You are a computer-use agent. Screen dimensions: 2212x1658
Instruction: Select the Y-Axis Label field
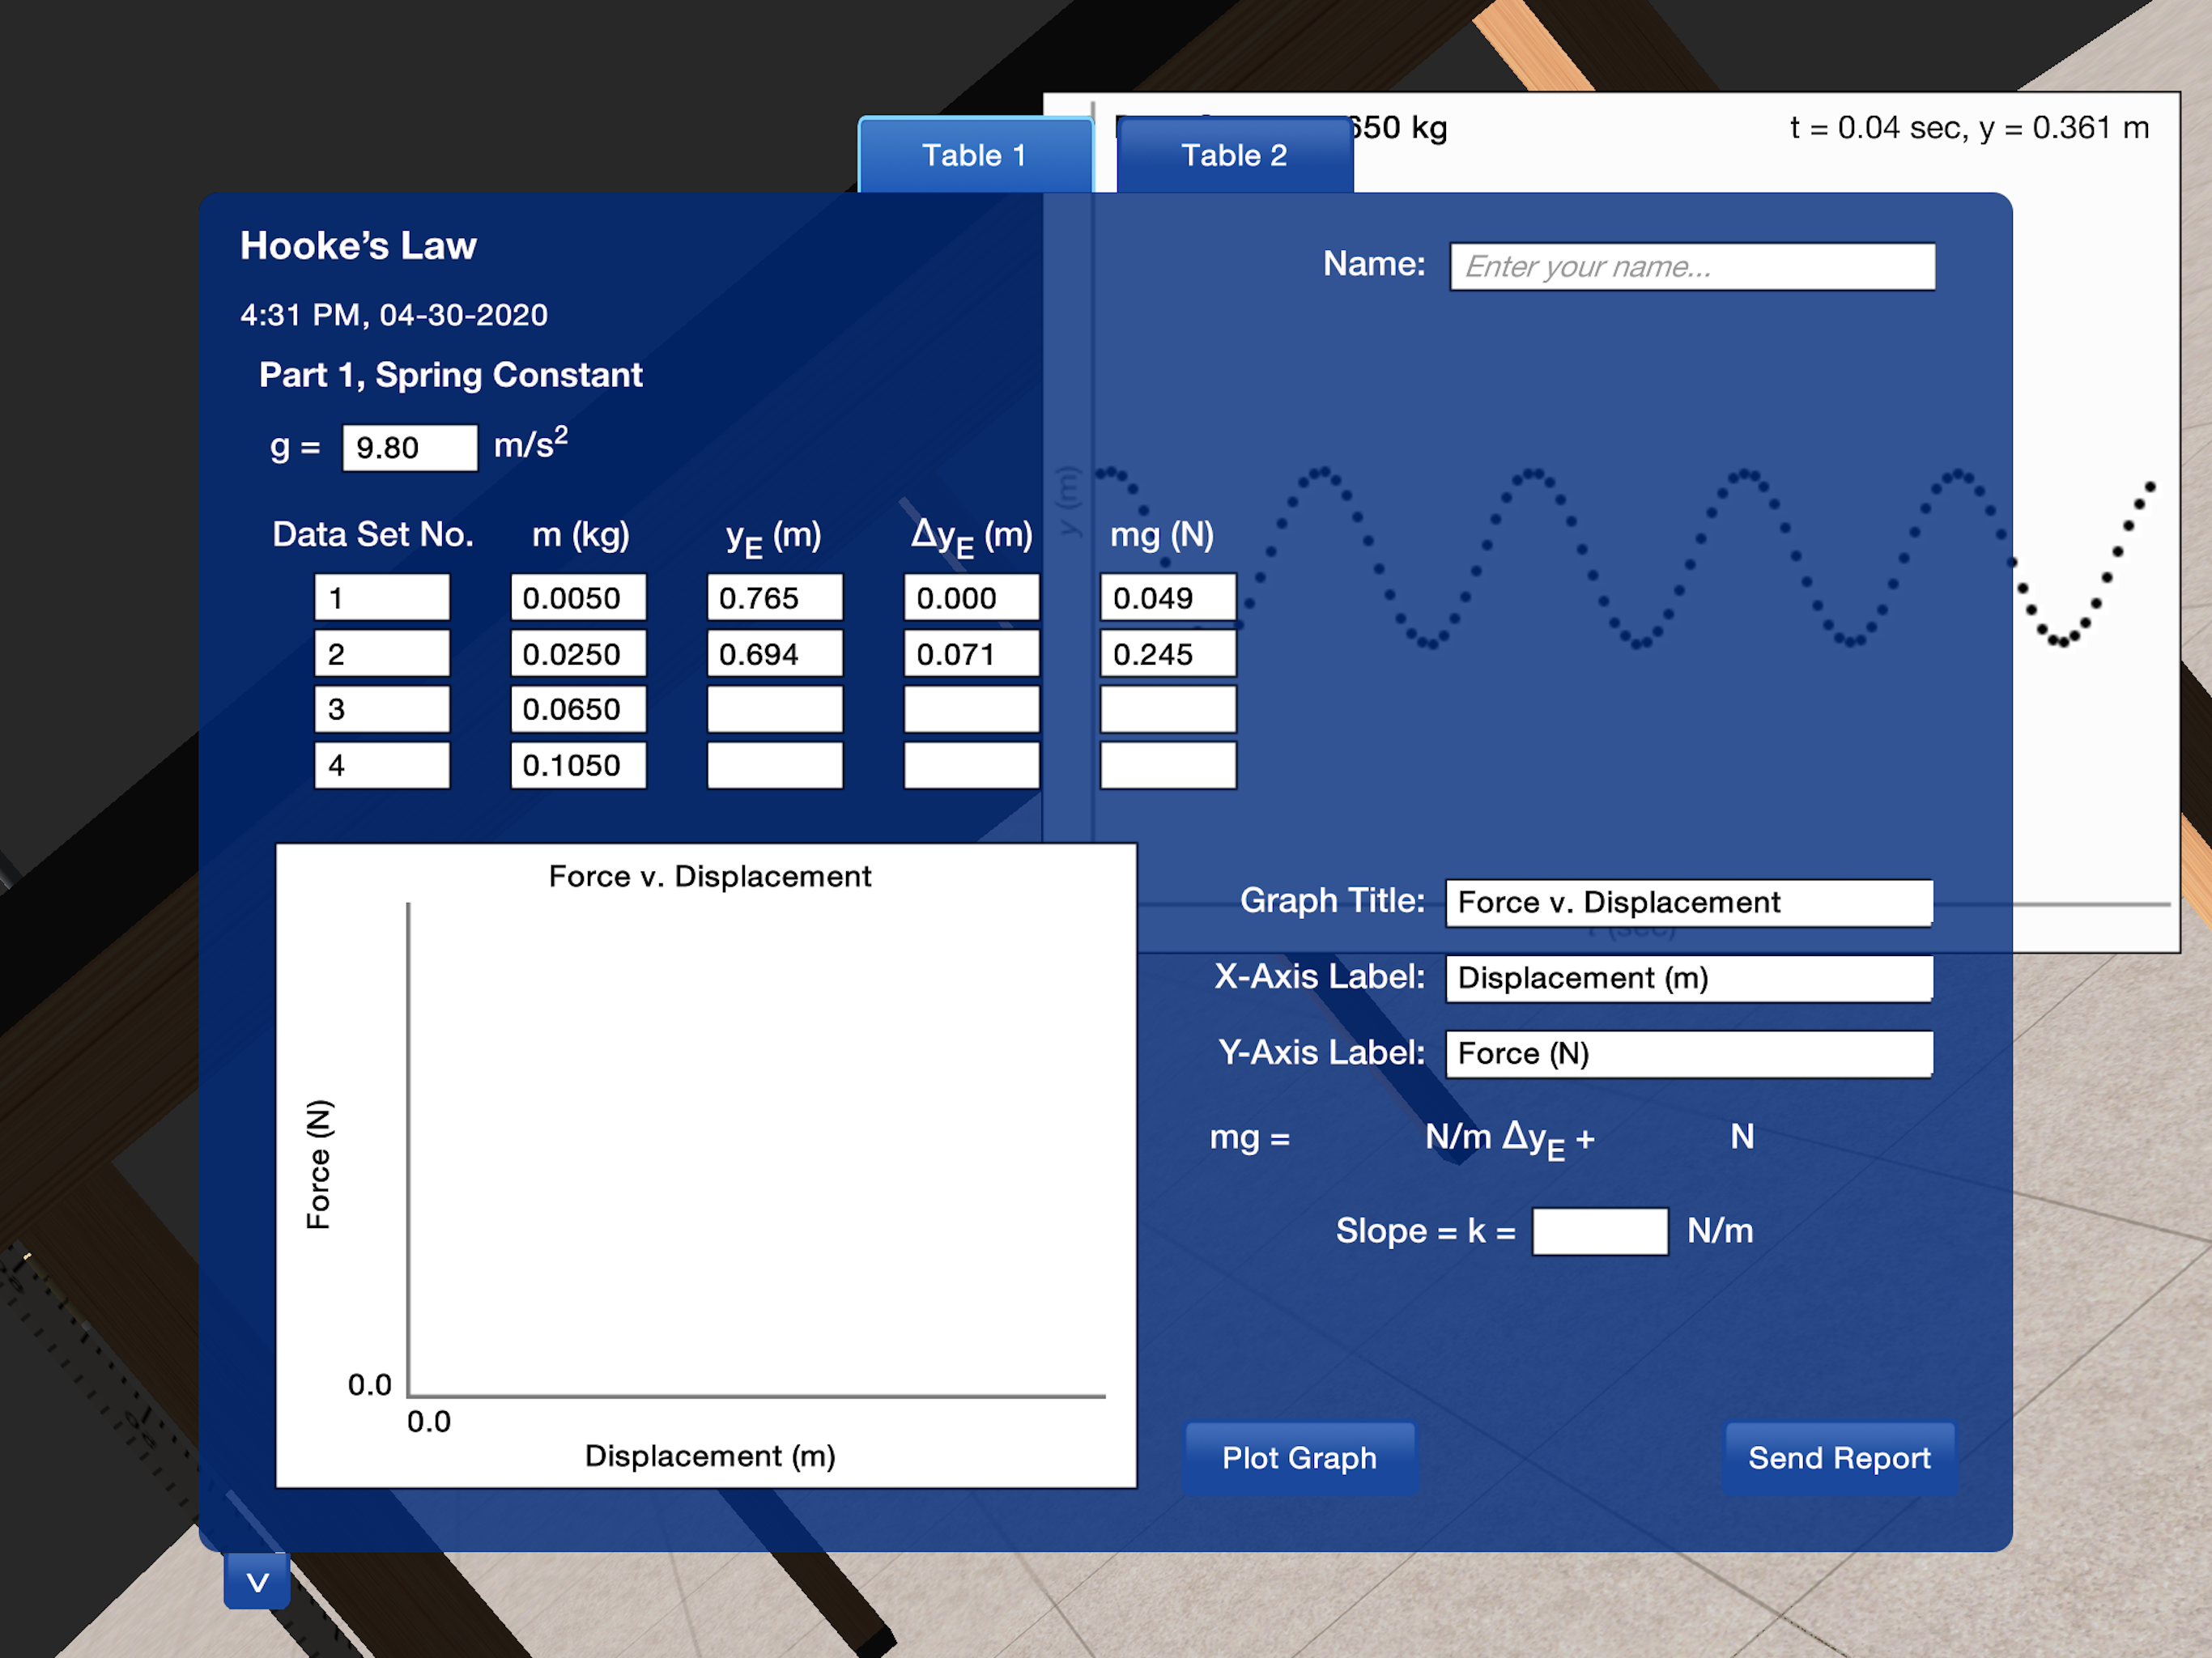coord(1688,1054)
